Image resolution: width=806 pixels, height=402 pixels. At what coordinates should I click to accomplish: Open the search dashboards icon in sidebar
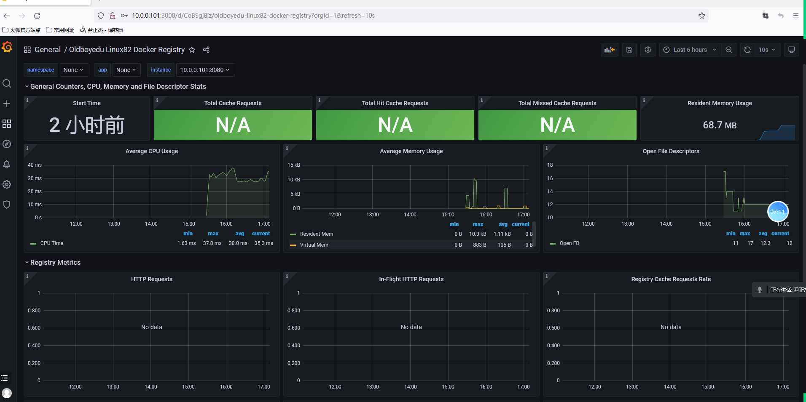click(7, 83)
